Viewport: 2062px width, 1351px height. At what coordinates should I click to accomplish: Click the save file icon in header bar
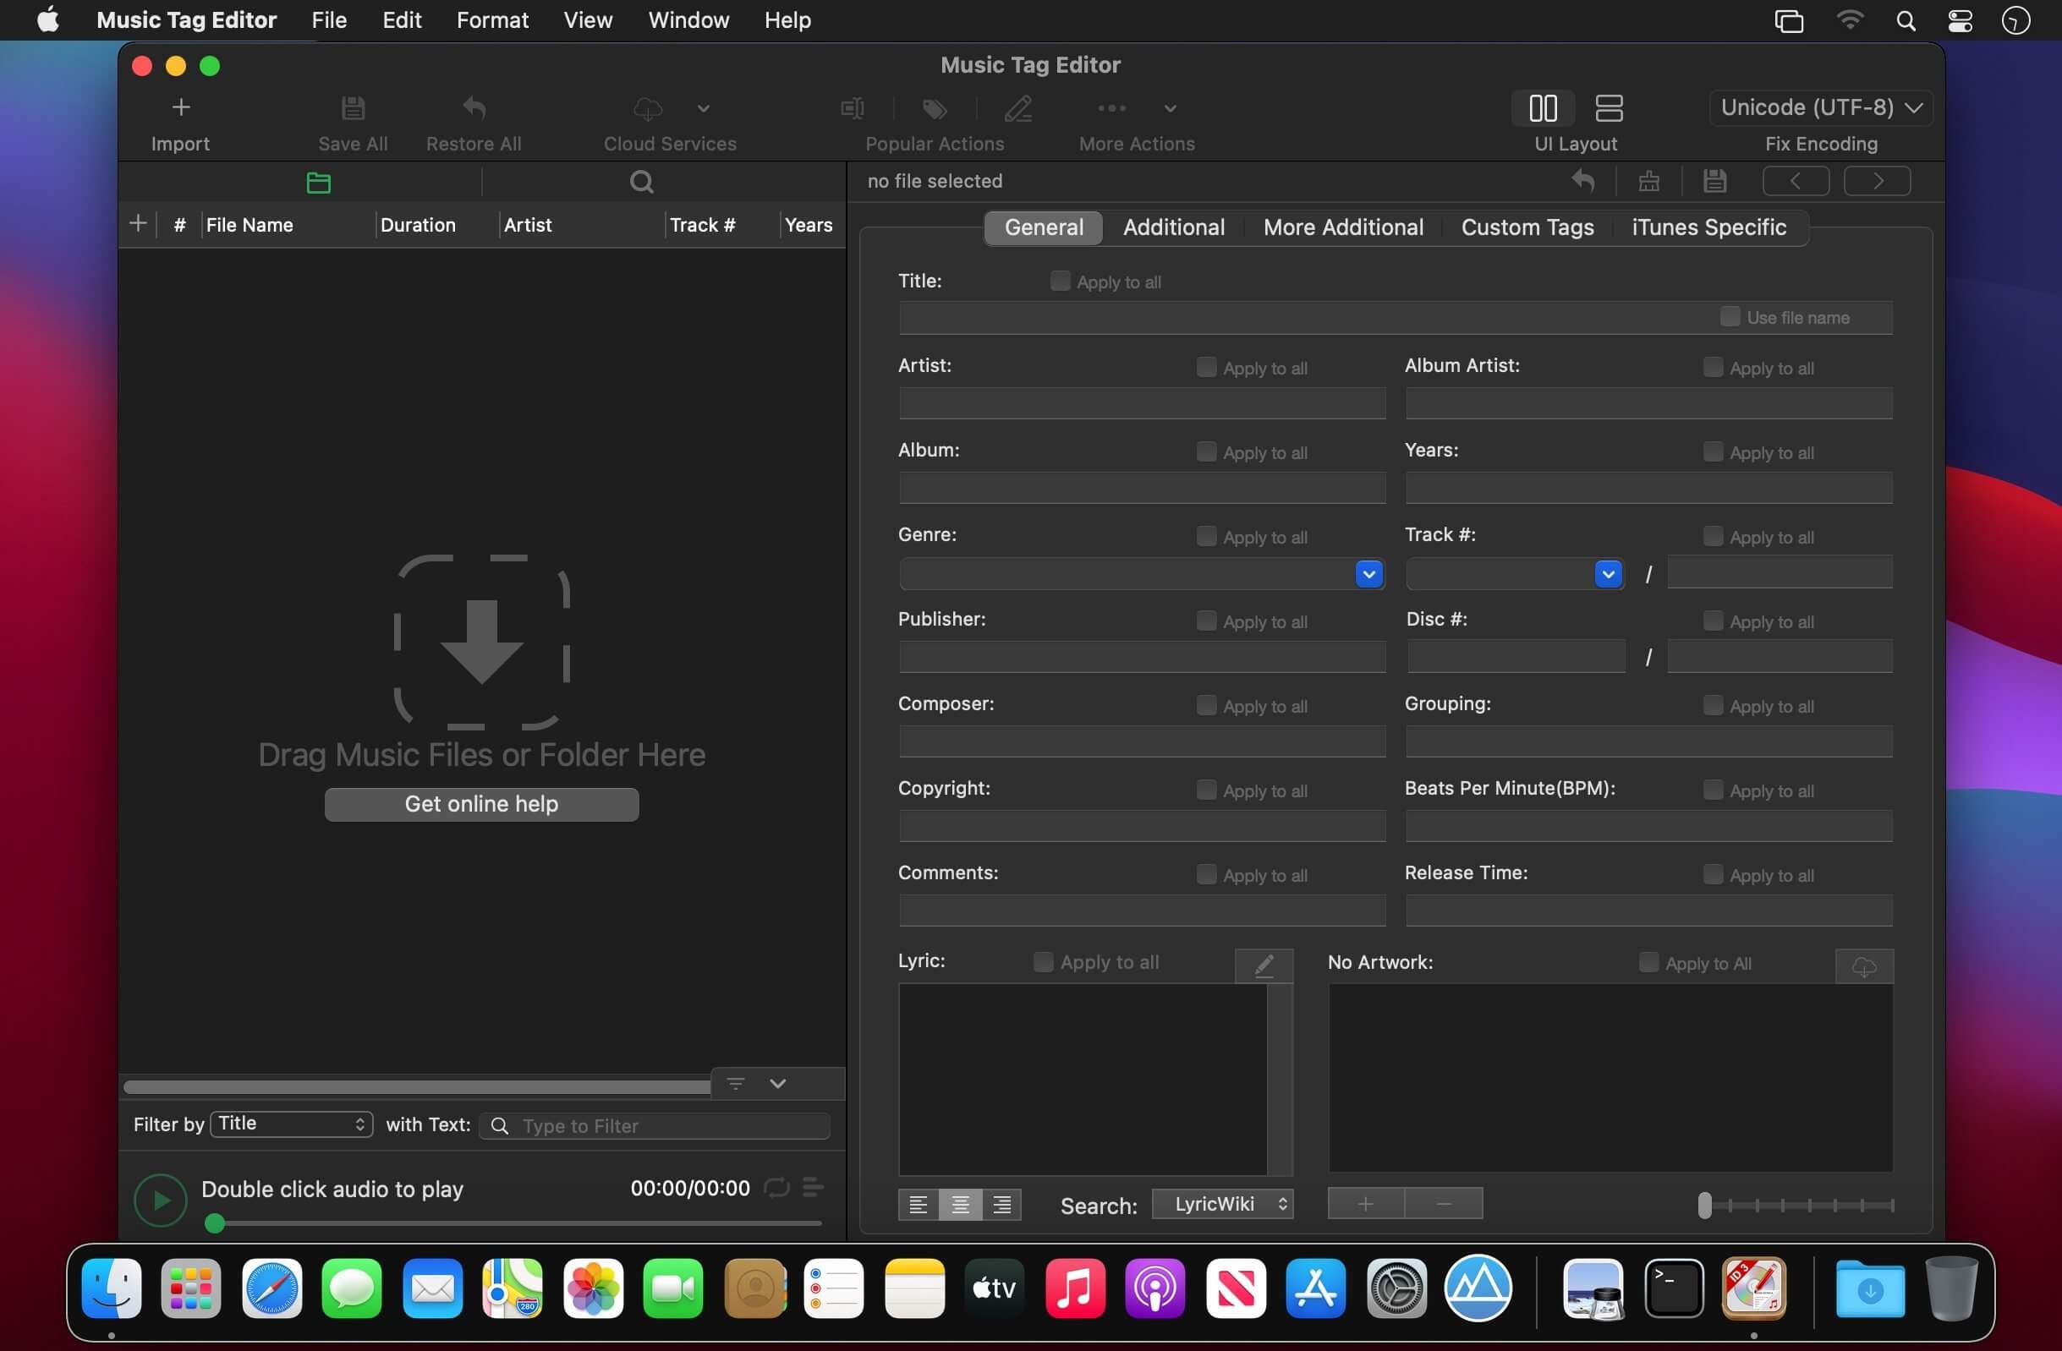pos(1714,181)
